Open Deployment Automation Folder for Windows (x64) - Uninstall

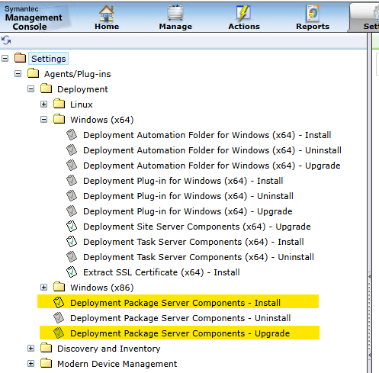point(212,150)
